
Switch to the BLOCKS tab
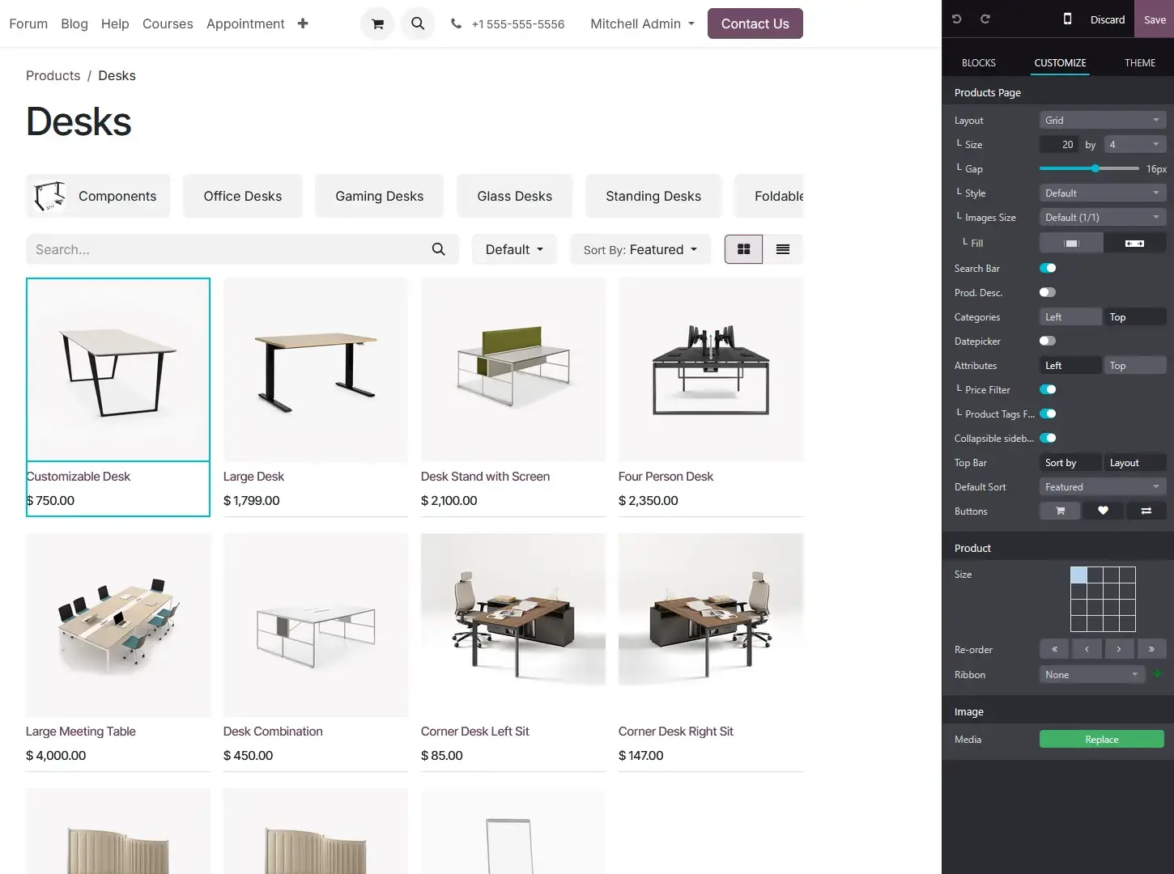(x=979, y=62)
